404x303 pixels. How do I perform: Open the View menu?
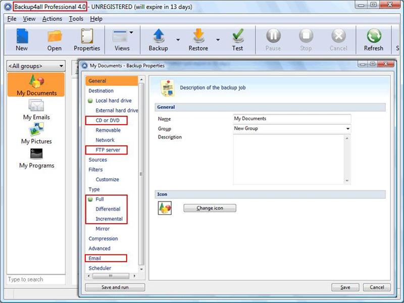point(29,19)
